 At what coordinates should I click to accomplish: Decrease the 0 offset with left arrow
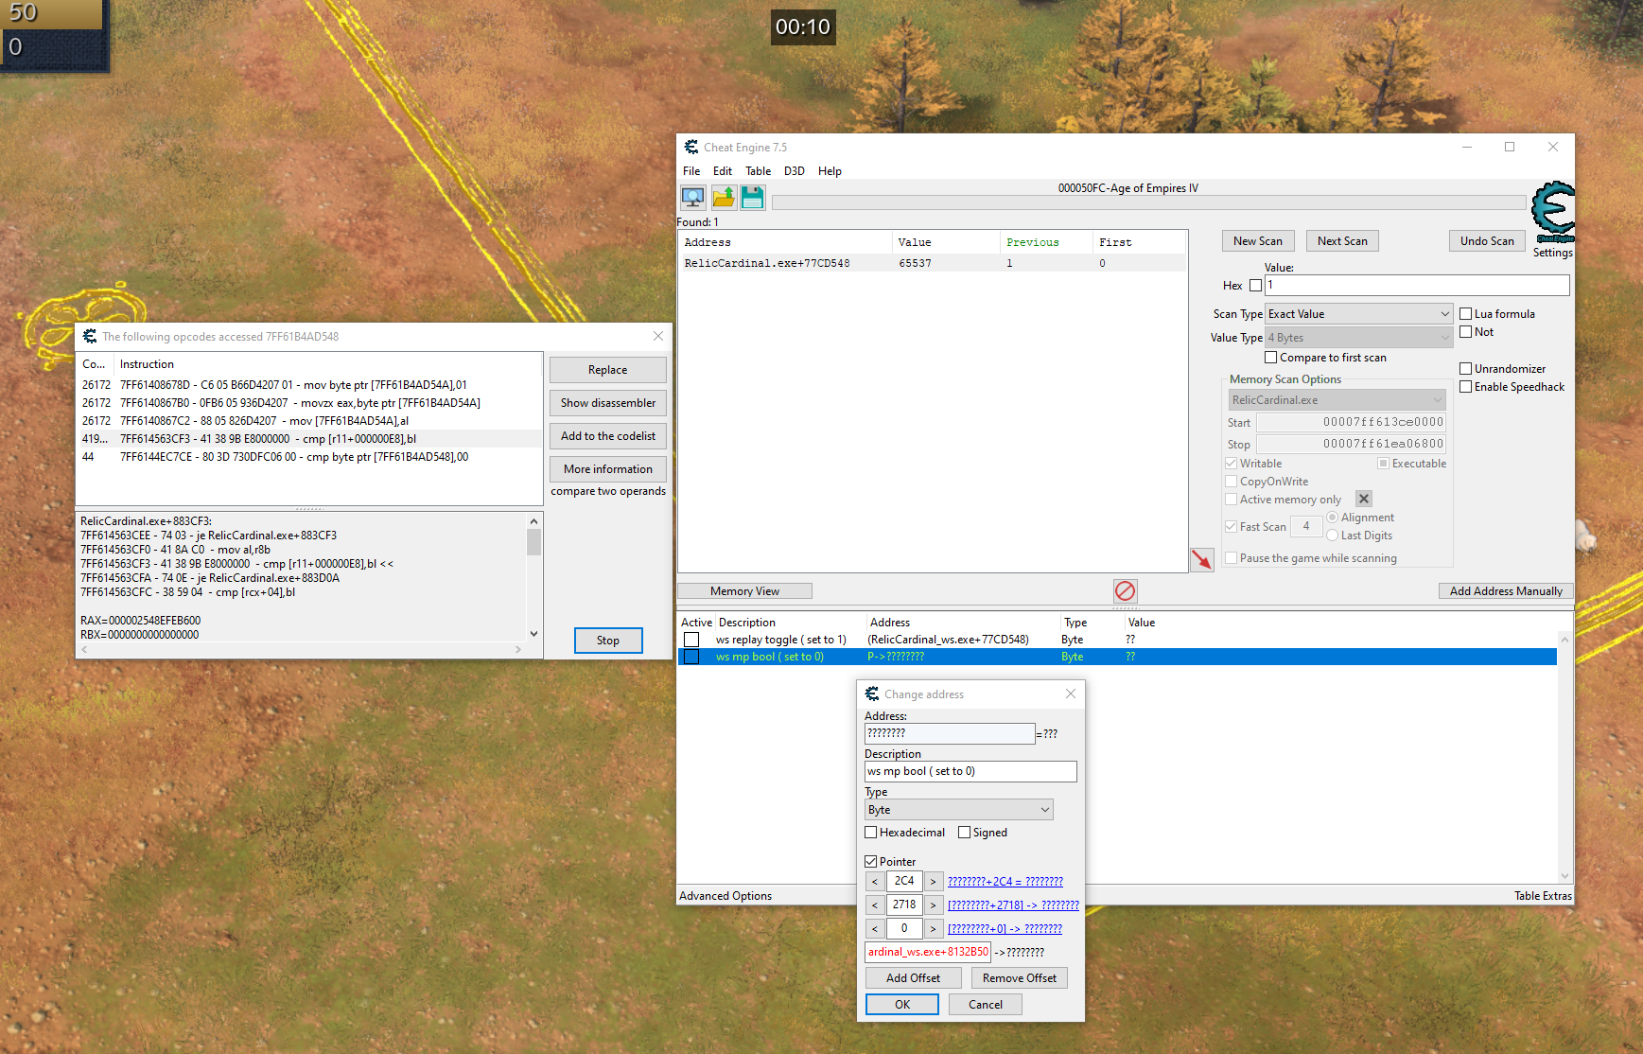click(875, 929)
